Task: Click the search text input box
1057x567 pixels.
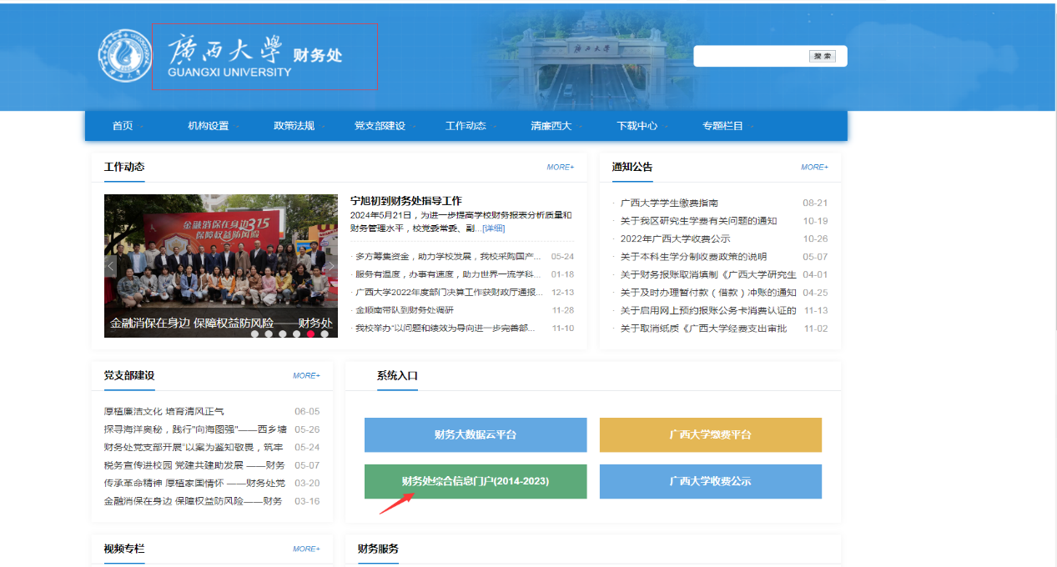Action: [751, 56]
